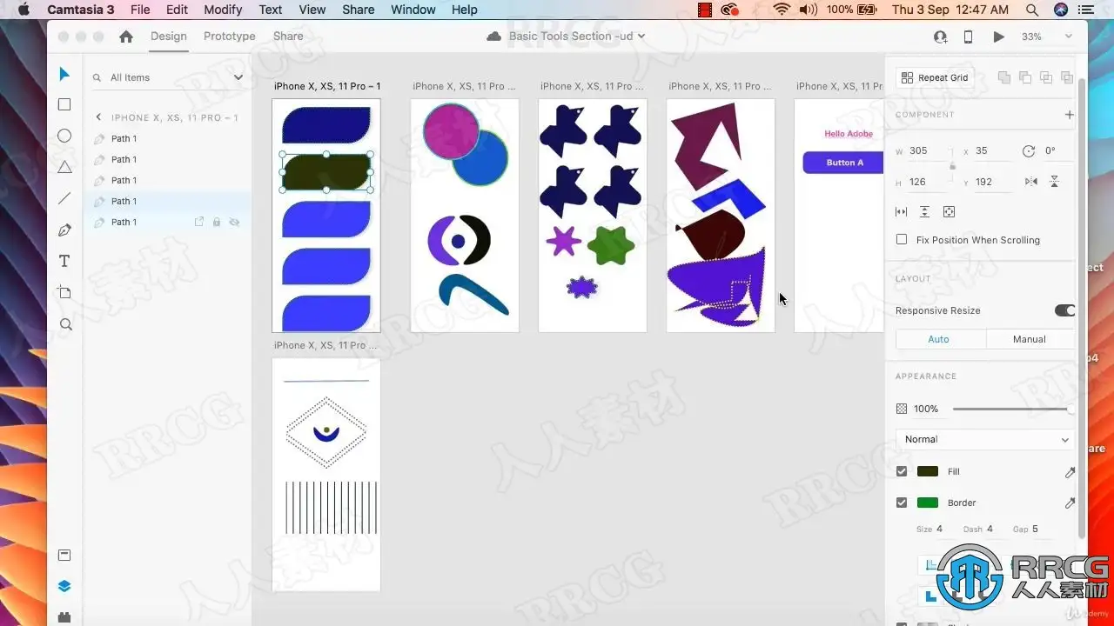Open the File menu

(140, 10)
